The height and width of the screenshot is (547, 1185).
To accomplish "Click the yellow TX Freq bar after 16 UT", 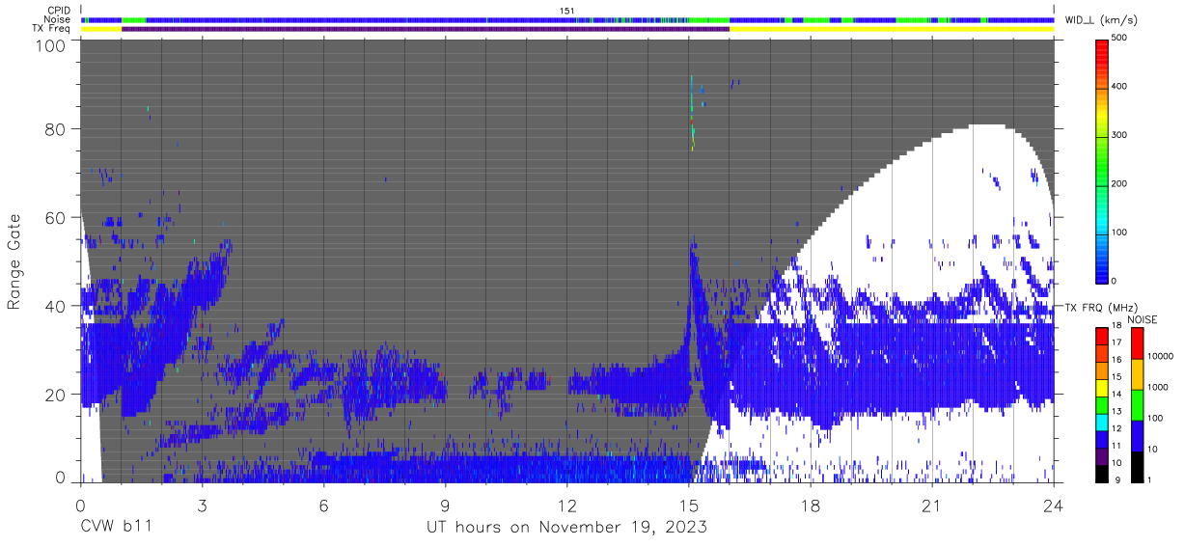I will (892, 29).
